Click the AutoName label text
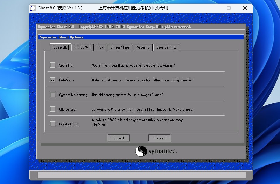280x184 pixels. [67, 80]
